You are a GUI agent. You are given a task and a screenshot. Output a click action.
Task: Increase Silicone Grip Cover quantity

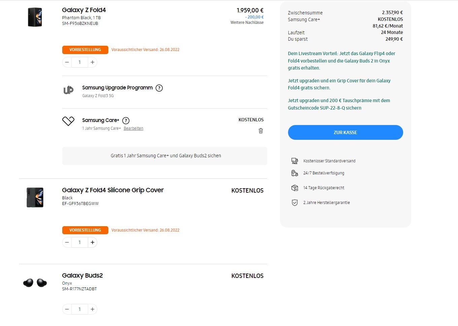93,242
